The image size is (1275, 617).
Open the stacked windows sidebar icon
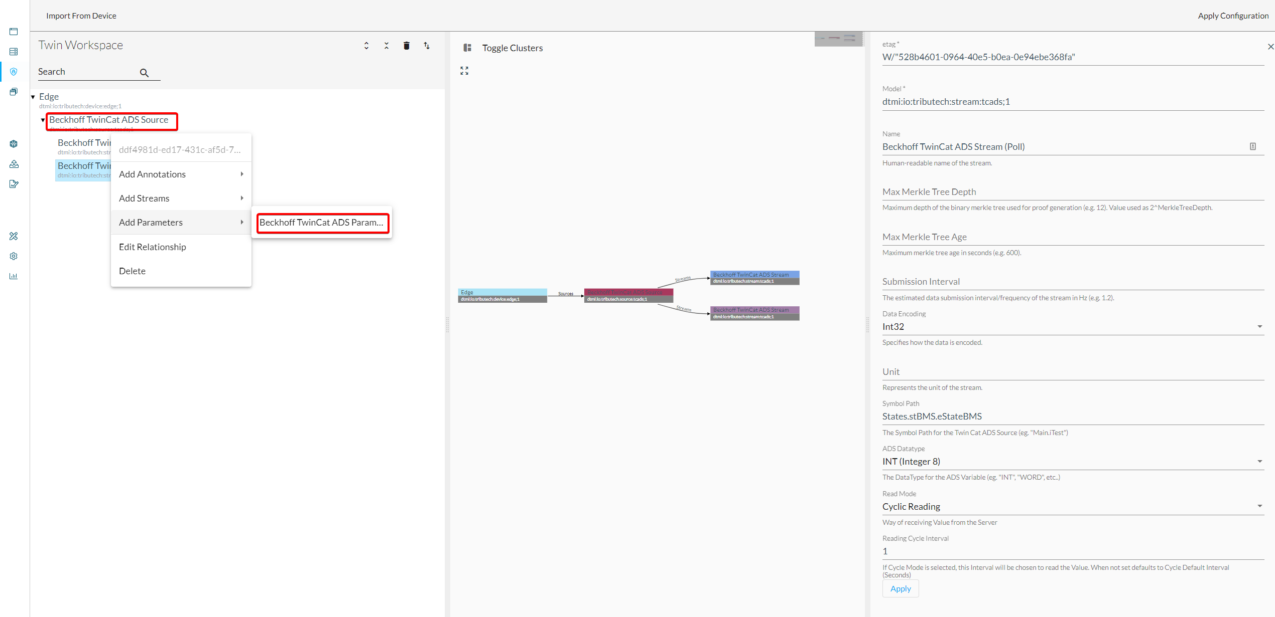tap(14, 92)
